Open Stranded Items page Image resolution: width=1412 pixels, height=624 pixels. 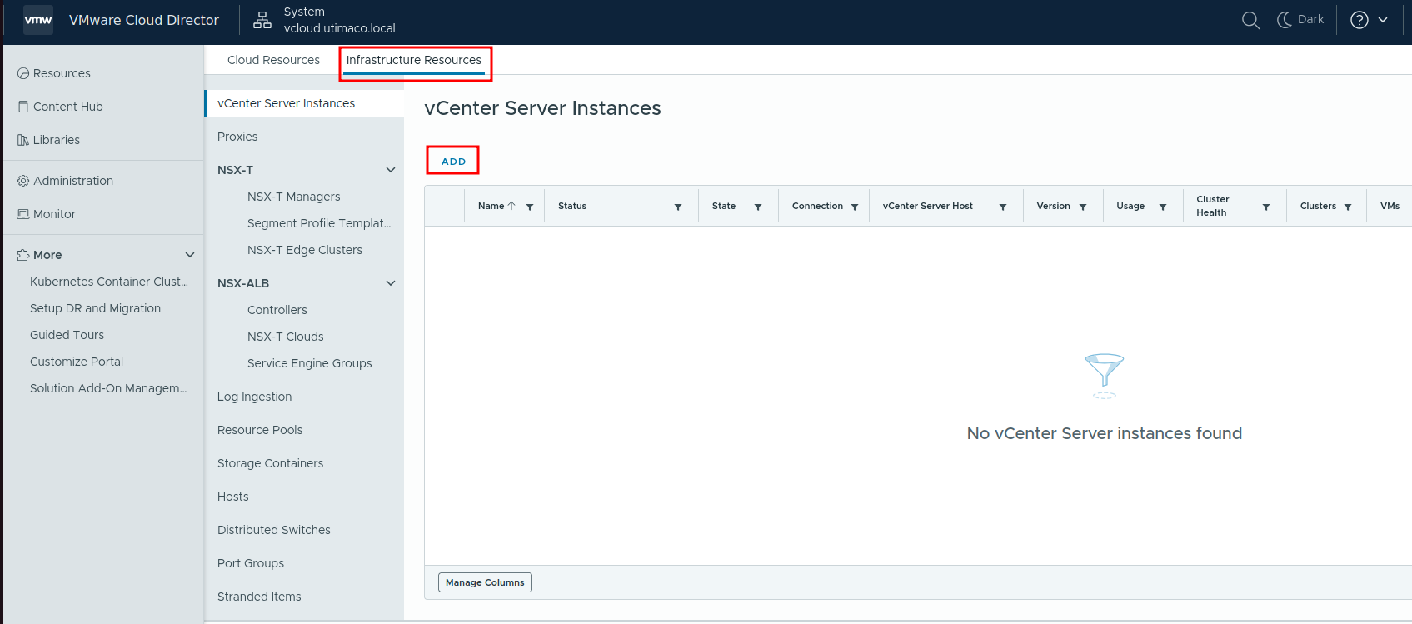click(x=259, y=597)
